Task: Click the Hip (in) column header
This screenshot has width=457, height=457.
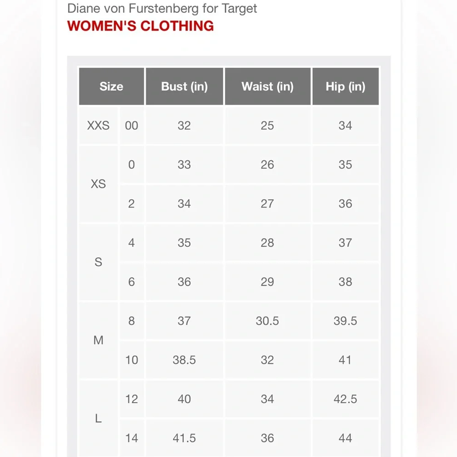Action: point(345,86)
